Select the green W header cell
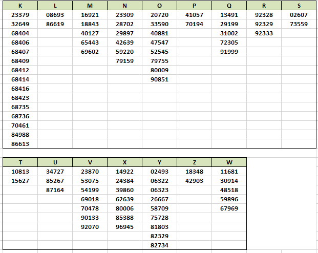The width and height of the screenshot is (318, 253). coord(229,162)
